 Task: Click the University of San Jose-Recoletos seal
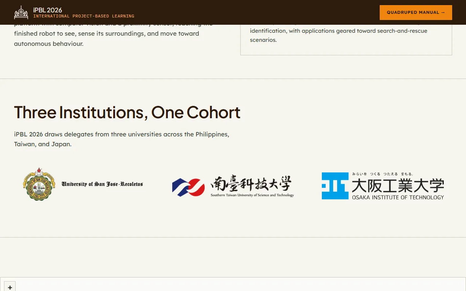coord(39,184)
